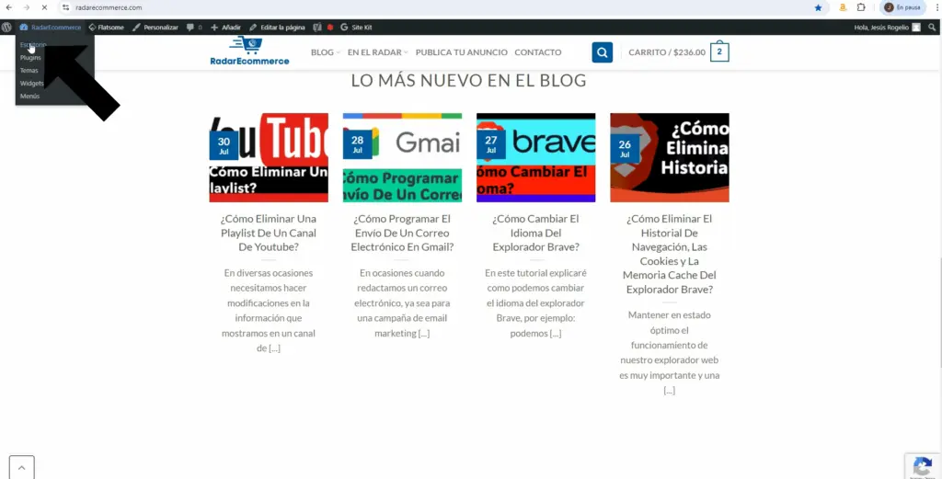Click Editar la página
Screen dimensions: 942x479
[x=277, y=27]
